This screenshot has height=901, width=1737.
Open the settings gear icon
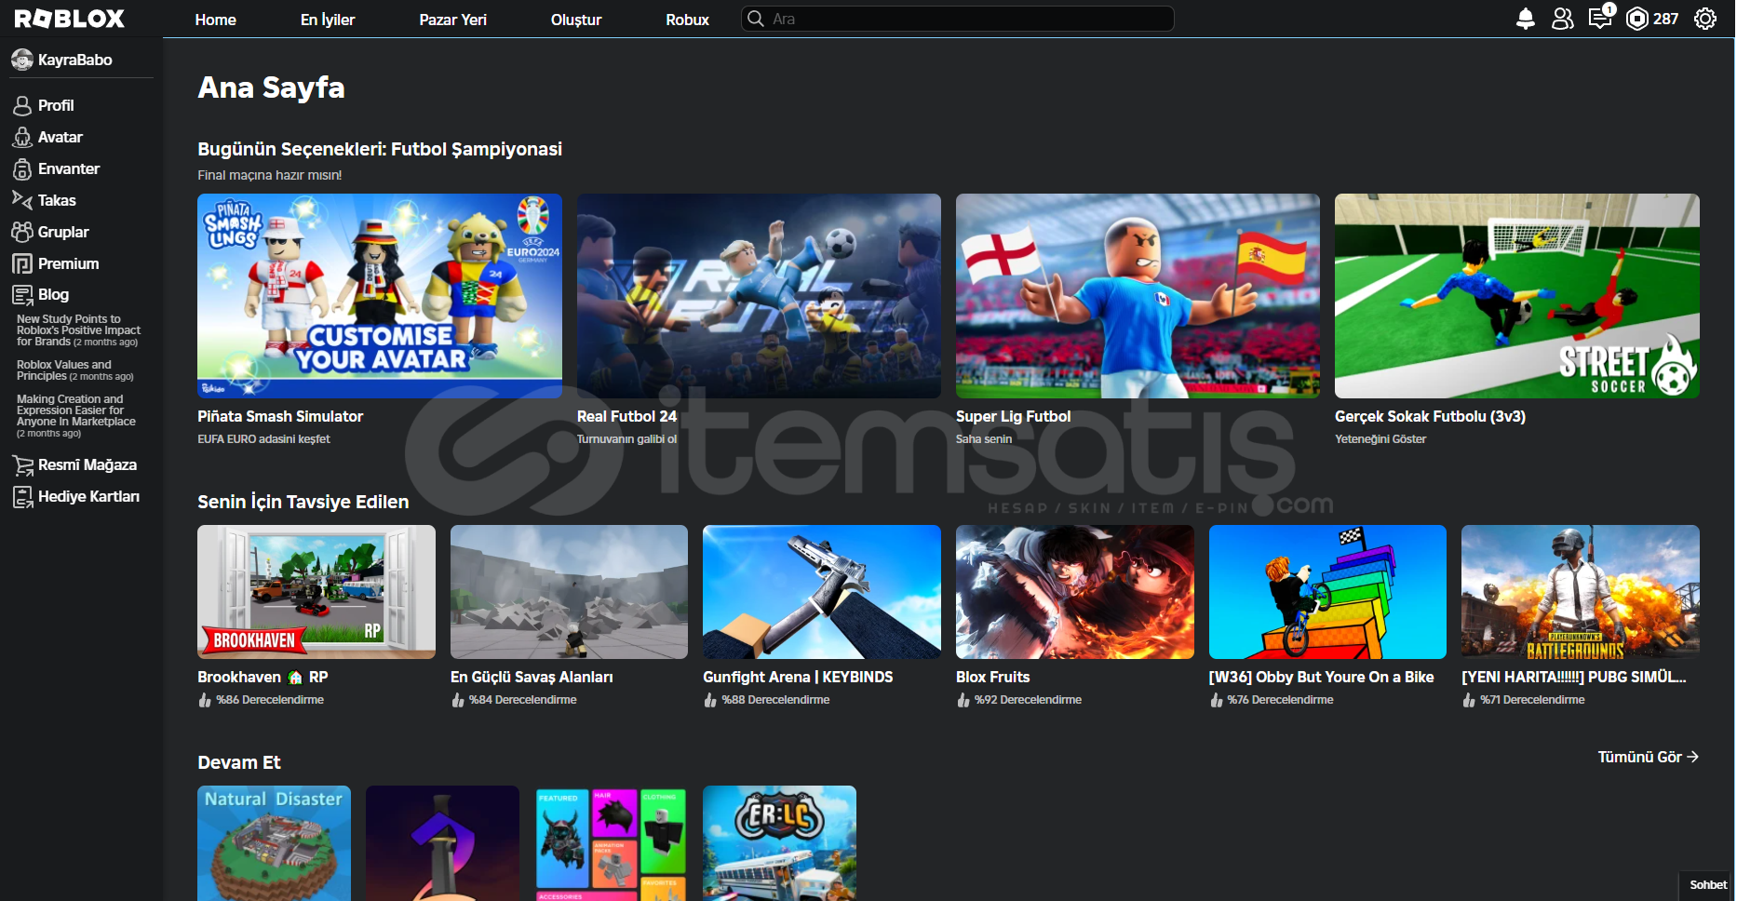click(1705, 19)
